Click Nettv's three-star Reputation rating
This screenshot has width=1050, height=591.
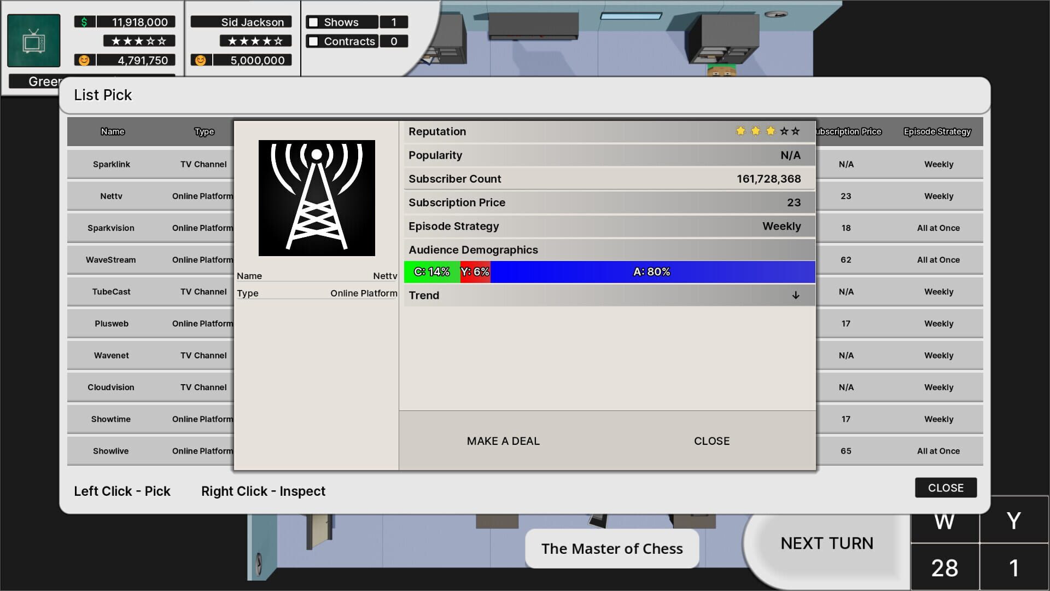(x=767, y=131)
